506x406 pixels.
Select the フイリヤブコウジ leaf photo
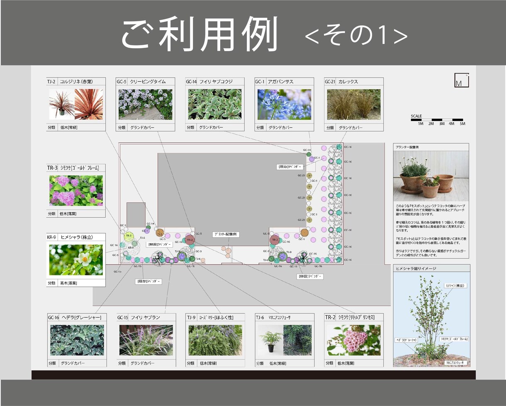click(x=215, y=105)
